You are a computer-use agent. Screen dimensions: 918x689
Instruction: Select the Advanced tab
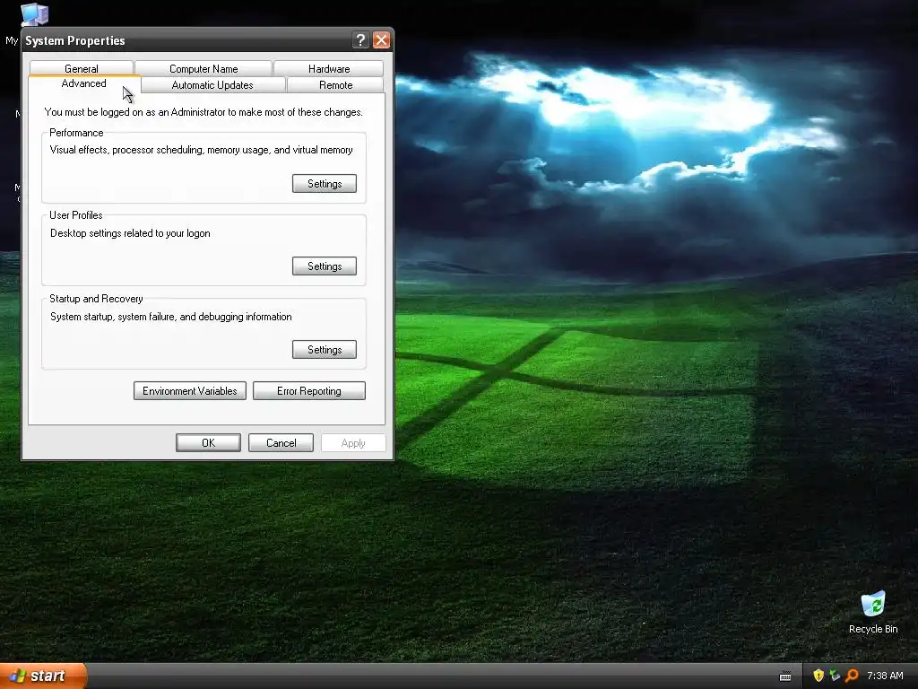point(83,83)
